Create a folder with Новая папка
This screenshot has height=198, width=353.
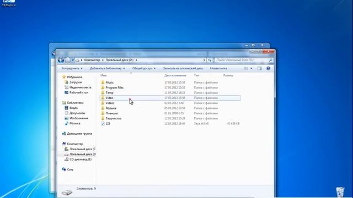pyautogui.click(x=218, y=68)
